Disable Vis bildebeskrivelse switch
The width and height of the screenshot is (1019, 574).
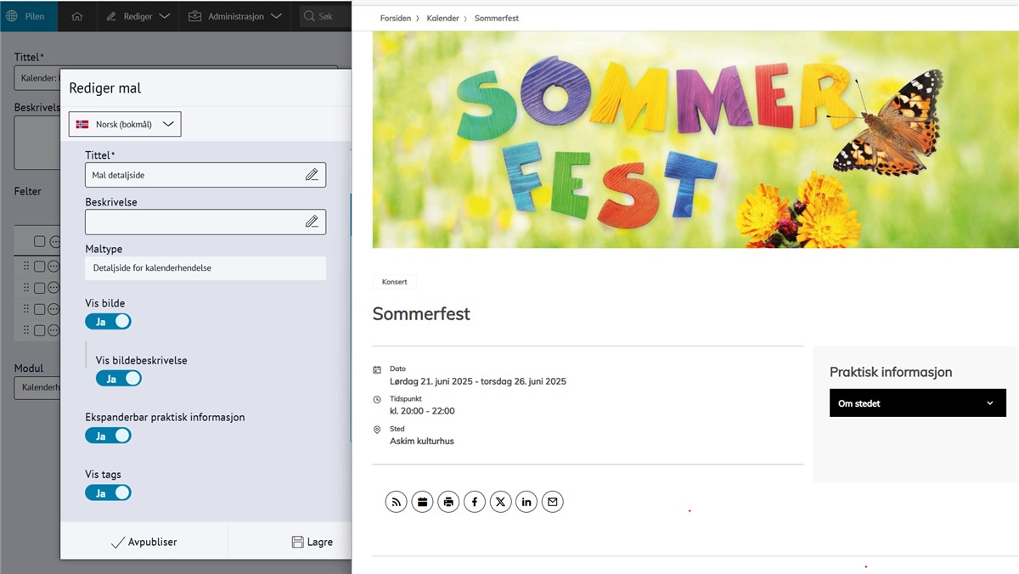tap(118, 379)
